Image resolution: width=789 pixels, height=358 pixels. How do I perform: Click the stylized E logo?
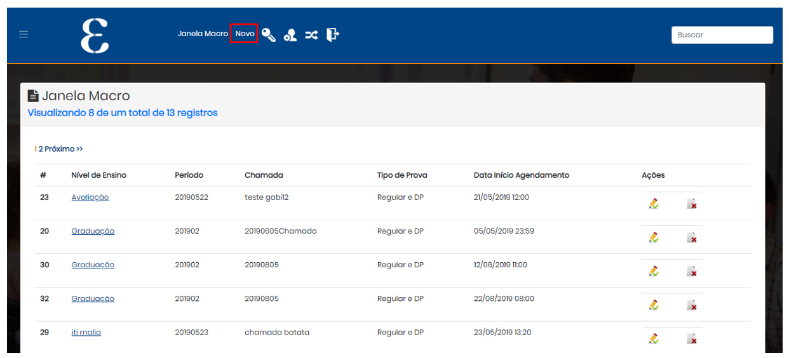[95, 36]
